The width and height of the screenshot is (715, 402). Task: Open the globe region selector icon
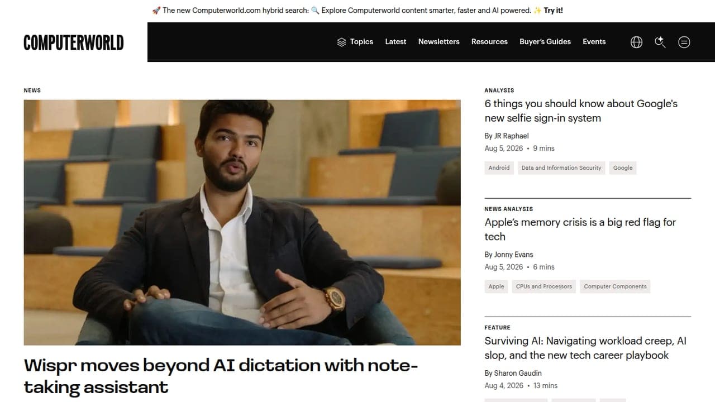(x=636, y=42)
